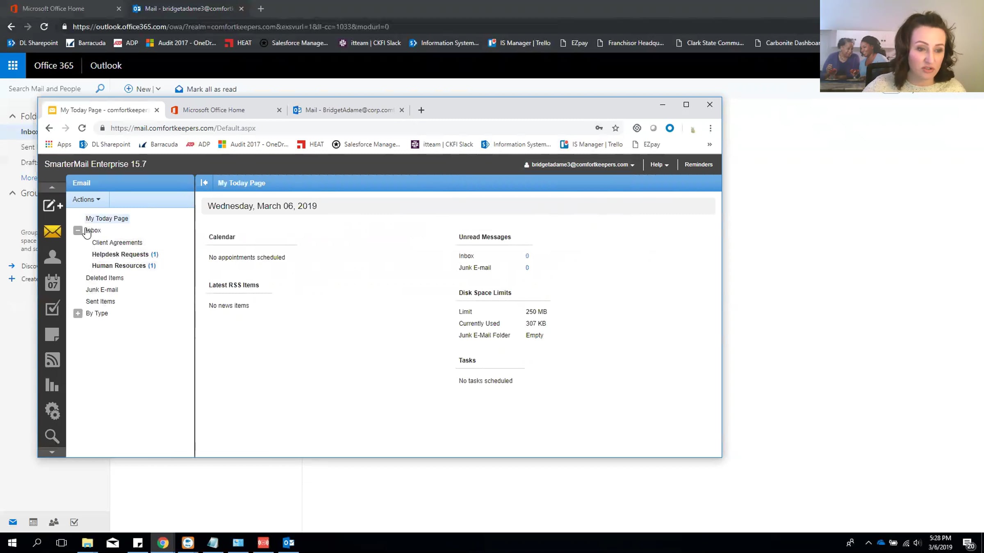Switch to Mail - BridgetAdame tab
The image size is (984, 553).
pyautogui.click(x=348, y=110)
